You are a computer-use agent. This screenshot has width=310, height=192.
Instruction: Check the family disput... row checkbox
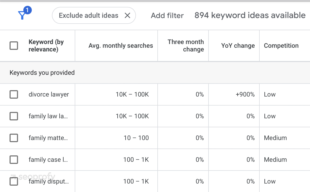14,181
